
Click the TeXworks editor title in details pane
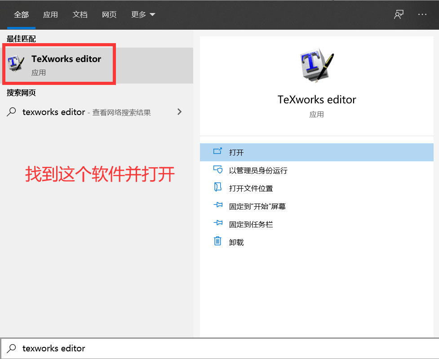tap(317, 100)
